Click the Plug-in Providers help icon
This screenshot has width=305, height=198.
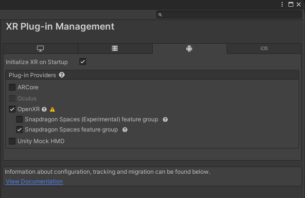(62, 75)
